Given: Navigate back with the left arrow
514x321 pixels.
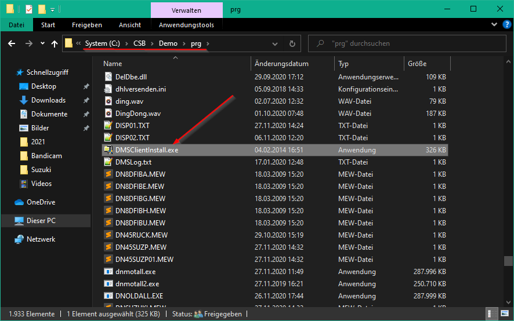Looking at the screenshot, I should point(12,43).
